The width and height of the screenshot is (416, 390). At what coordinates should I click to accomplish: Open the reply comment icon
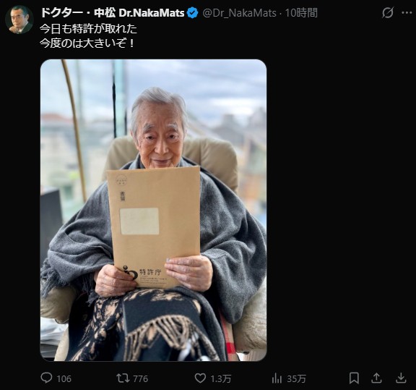46,378
